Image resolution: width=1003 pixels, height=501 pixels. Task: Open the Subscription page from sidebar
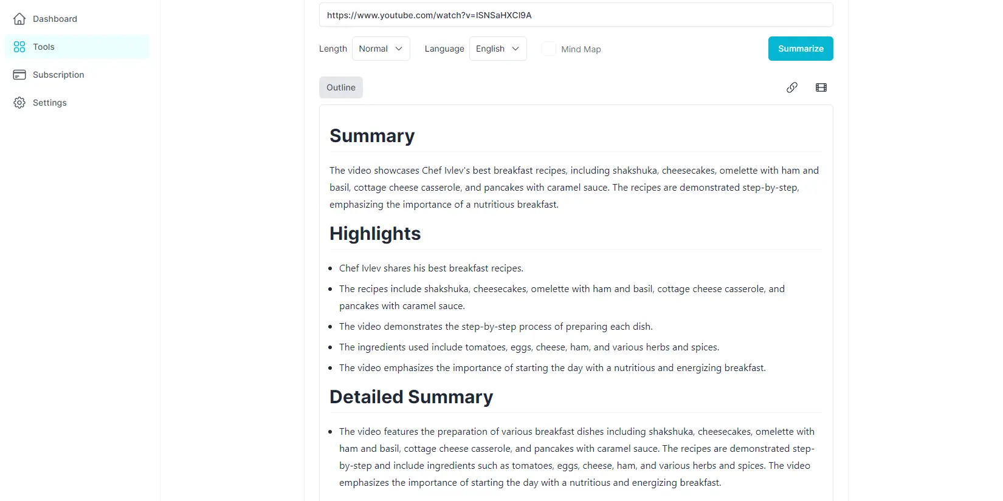click(x=58, y=75)
